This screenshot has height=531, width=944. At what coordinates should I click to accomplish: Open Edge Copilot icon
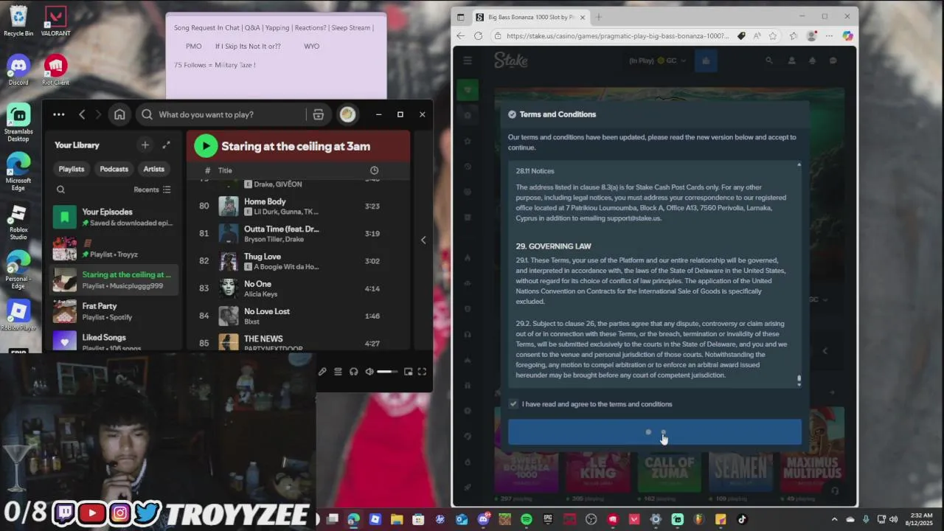click(x=847, y=35)
